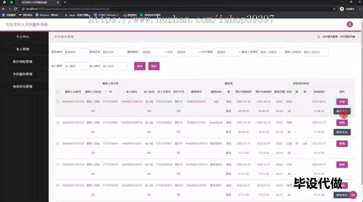Check the row with service name sda
Image resolution: width=363 pixels, height=202 pixels.
click(x=58, y=102)
